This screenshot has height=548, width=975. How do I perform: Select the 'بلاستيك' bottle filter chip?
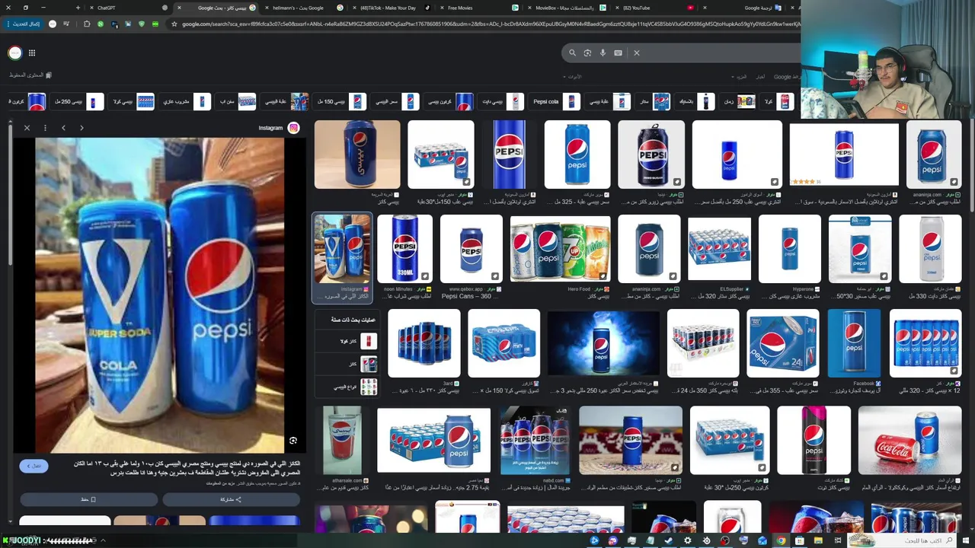(695, 101)
